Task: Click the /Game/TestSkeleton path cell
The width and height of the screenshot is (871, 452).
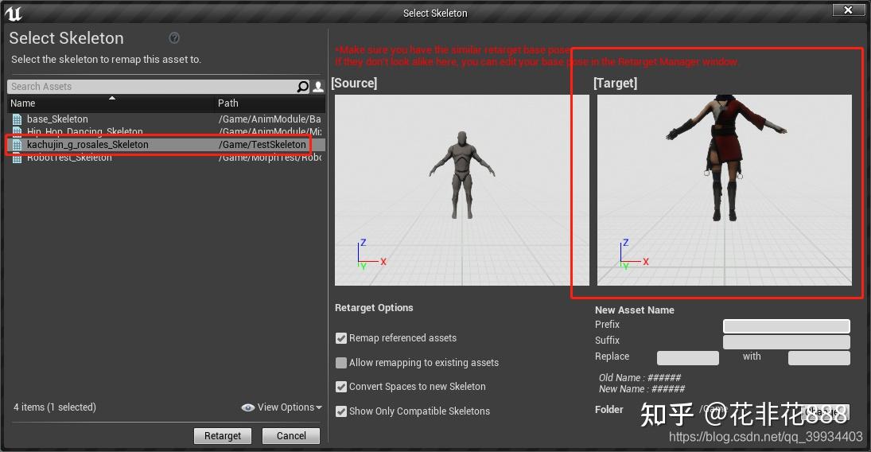Action: (262, 145)
